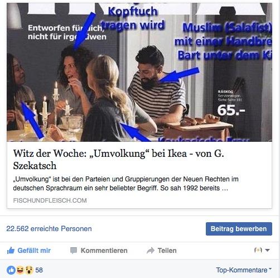The height and width of the screenshot is (278, 280).
Task: Click the small caret after Top-Kommentare
Action: [x=270, y=269]
